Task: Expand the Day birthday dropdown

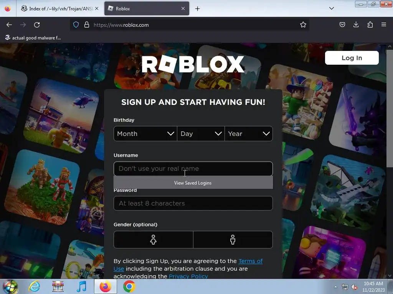Action: [x=201, y=134]
